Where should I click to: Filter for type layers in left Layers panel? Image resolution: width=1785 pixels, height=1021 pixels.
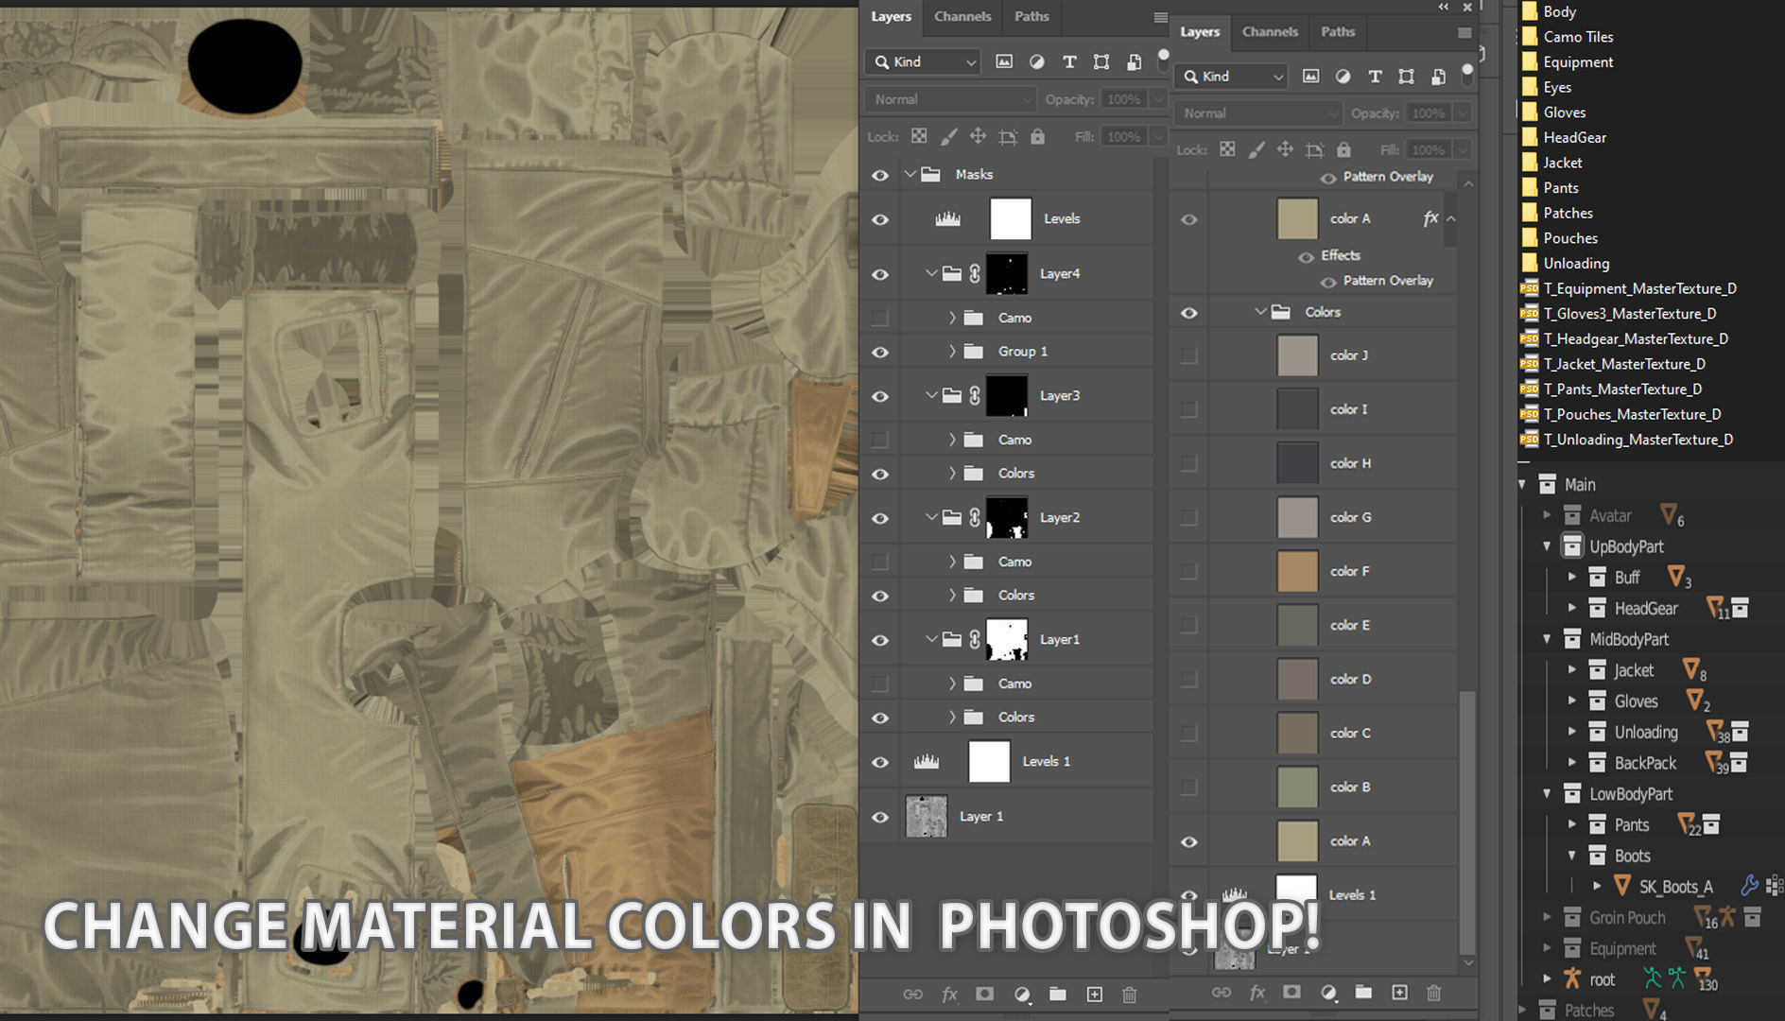pyautogui.click(x=1069, y=61)
